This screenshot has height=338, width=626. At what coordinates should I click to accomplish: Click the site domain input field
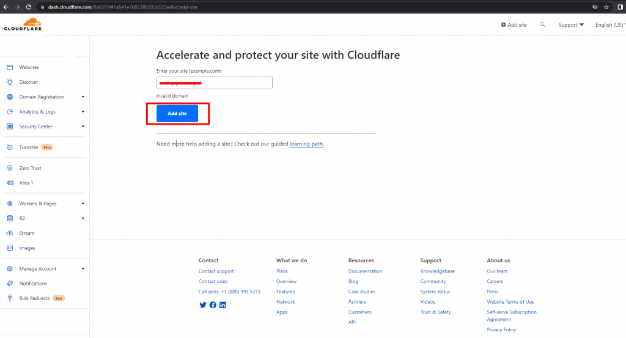pos(214,83)
